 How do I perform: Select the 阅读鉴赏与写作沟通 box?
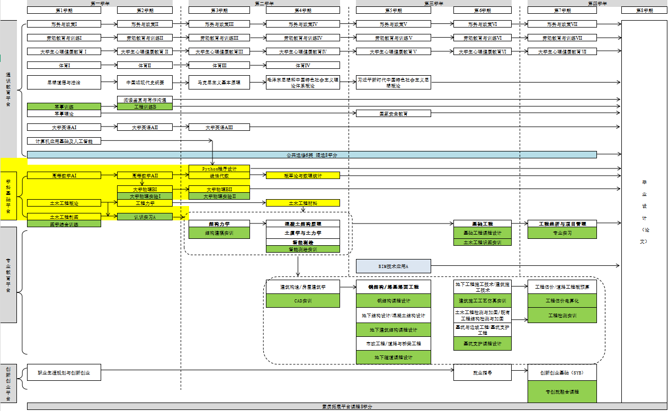coord(145,100)
